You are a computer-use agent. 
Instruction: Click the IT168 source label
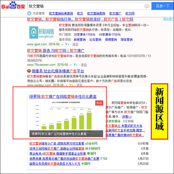pos(104,159)
